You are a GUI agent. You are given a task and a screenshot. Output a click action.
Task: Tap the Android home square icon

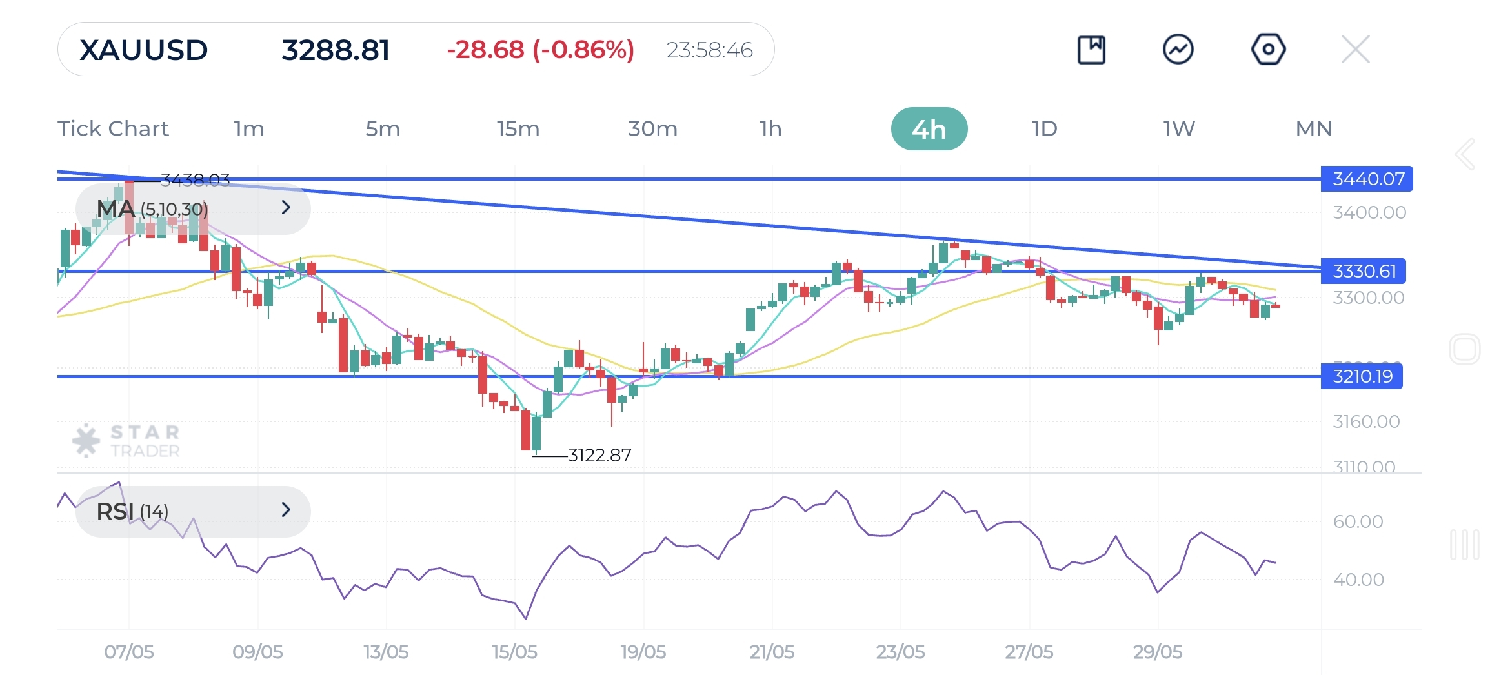click(x=1464, y=349)
